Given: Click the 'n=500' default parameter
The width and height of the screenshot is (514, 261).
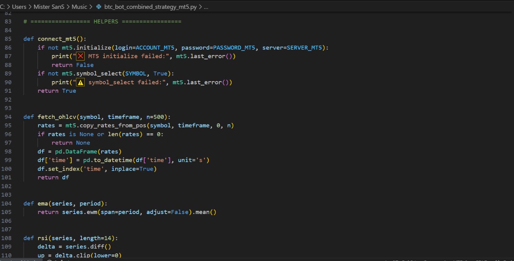Looking at the screenshot, I should point(155,117).
